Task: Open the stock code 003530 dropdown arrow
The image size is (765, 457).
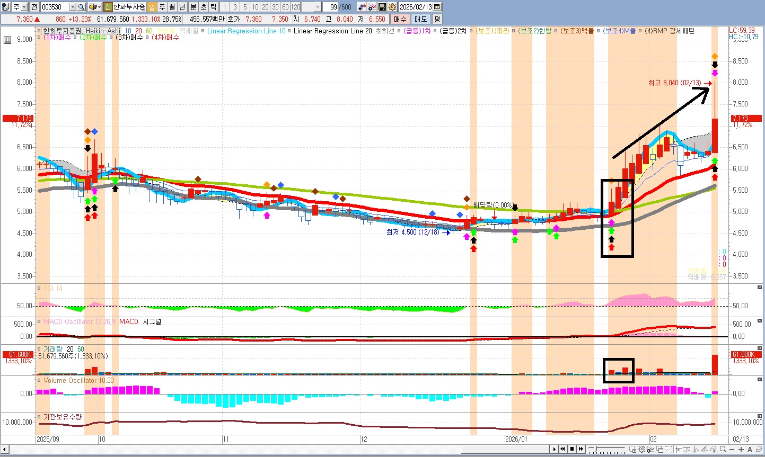Action: 73,7
